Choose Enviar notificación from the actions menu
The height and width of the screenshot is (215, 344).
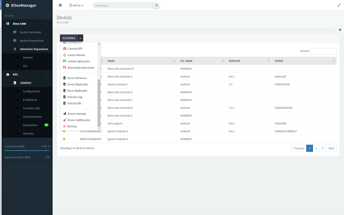[x=79, y=120]
